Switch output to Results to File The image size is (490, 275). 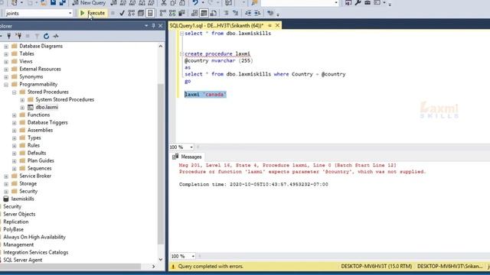(214, 13)
